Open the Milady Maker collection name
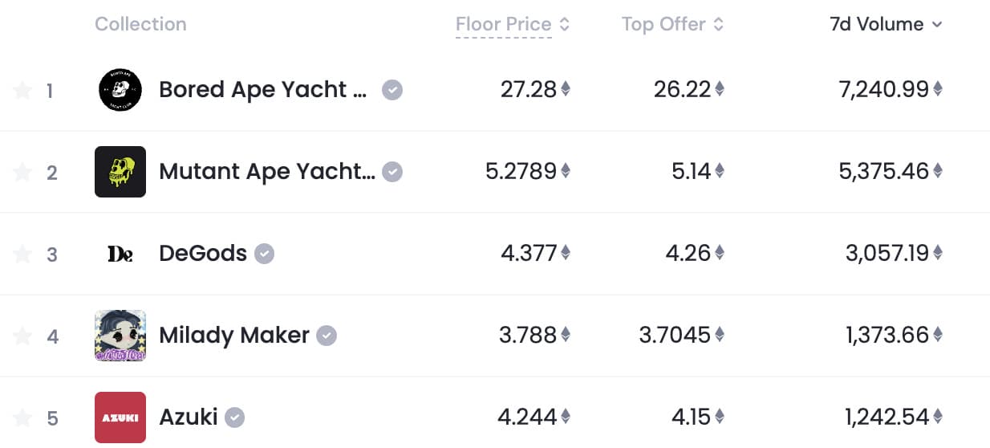 234,336
